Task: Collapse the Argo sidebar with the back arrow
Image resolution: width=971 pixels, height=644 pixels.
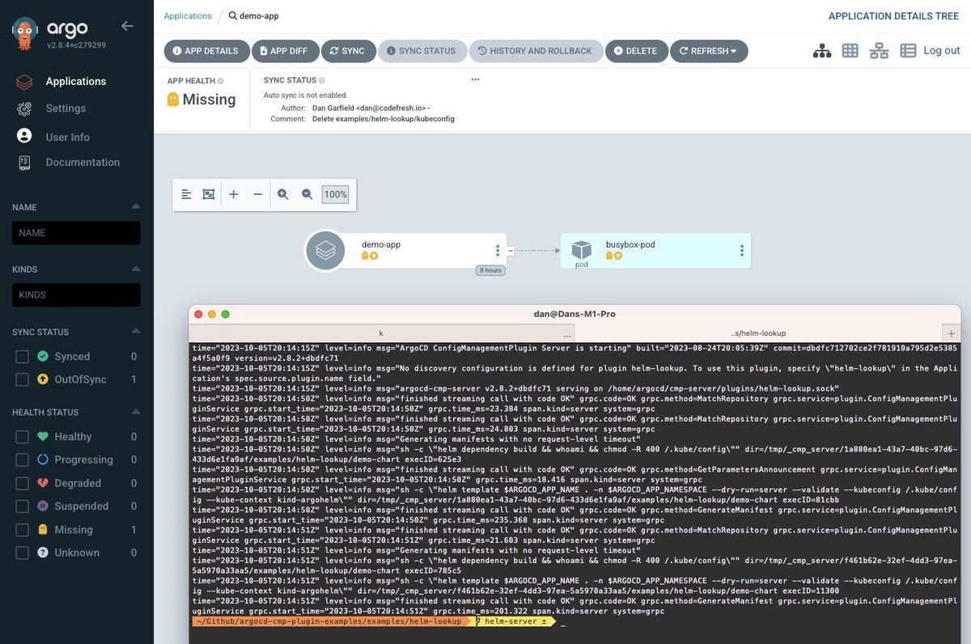Action: coord(127,26)
